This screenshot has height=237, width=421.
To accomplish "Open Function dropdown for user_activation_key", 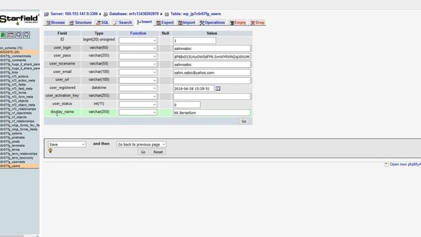I will (138, 97).
